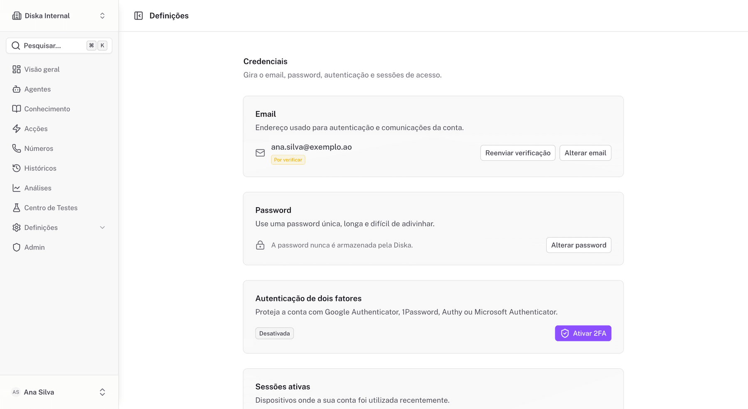748x409 pixels.
Task: Click the Por verificar badge
Action: pyautogui.click(x=288, y=160)
